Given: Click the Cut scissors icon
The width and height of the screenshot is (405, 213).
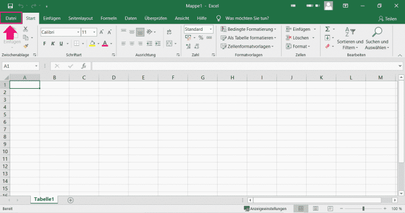Looking at the screenshot, I should click(26, 29).
